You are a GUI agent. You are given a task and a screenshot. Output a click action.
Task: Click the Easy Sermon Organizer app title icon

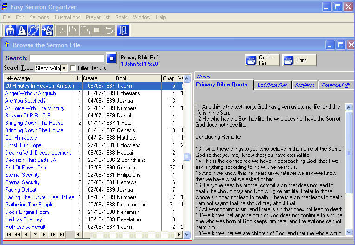5,7
